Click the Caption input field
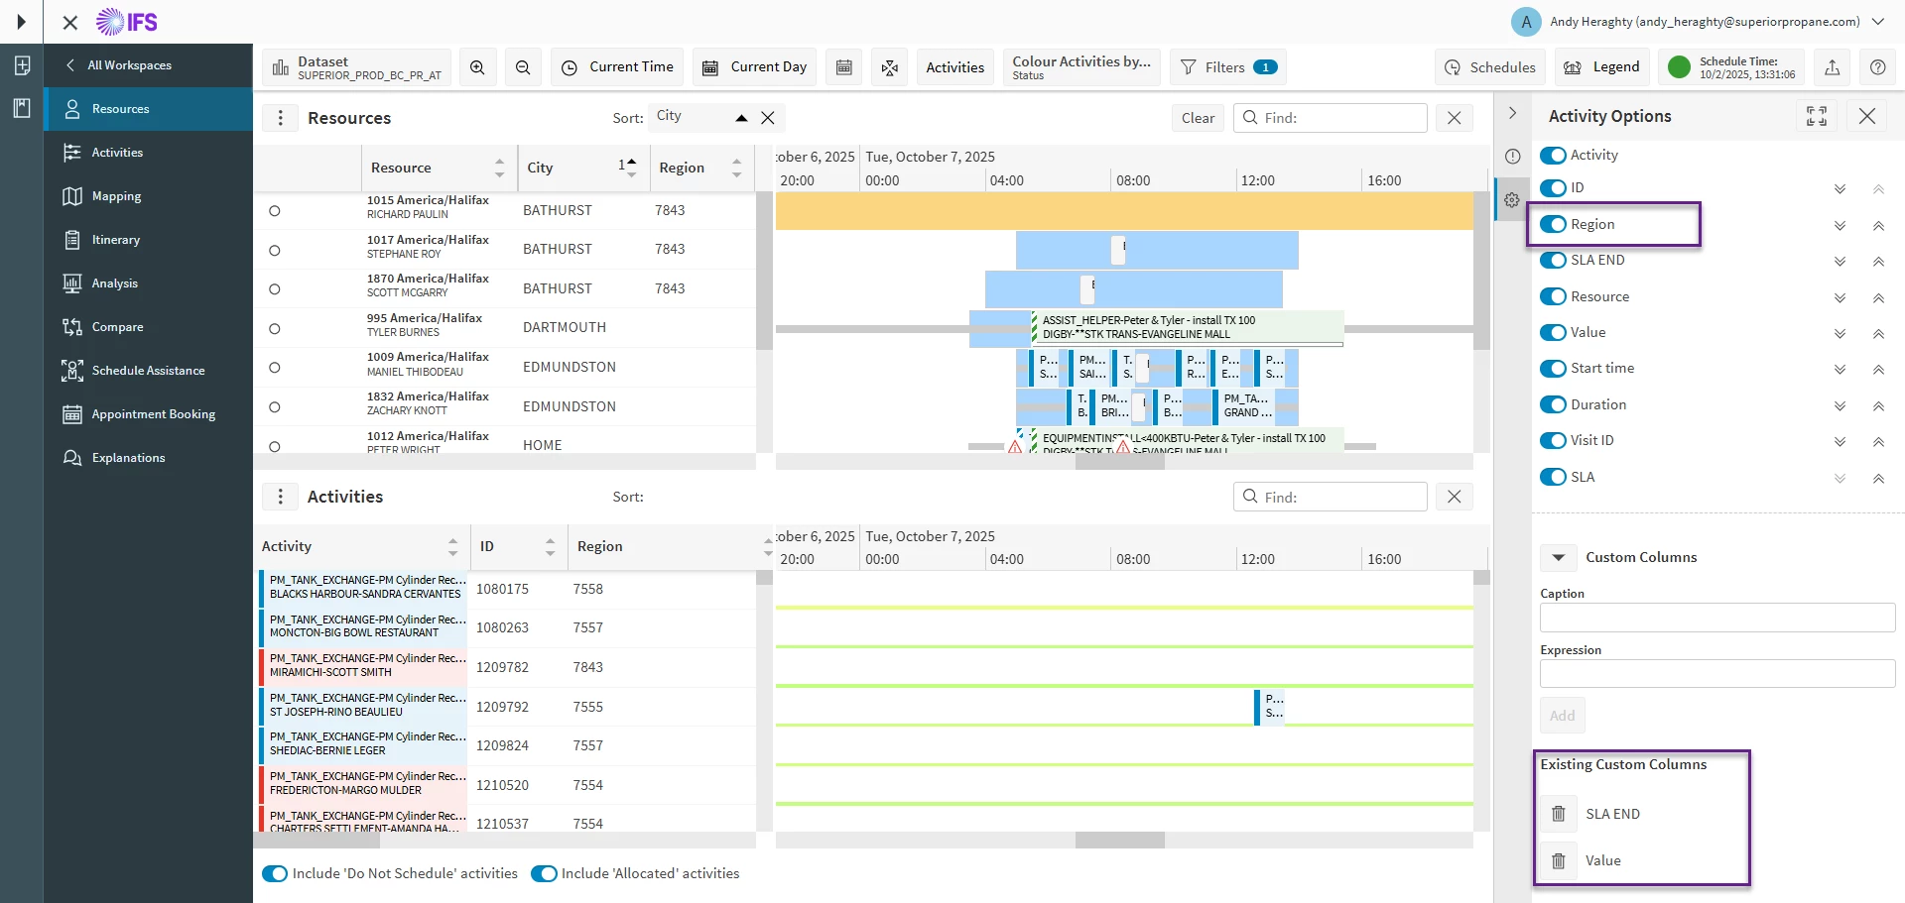 click(x=1716, y=618)
